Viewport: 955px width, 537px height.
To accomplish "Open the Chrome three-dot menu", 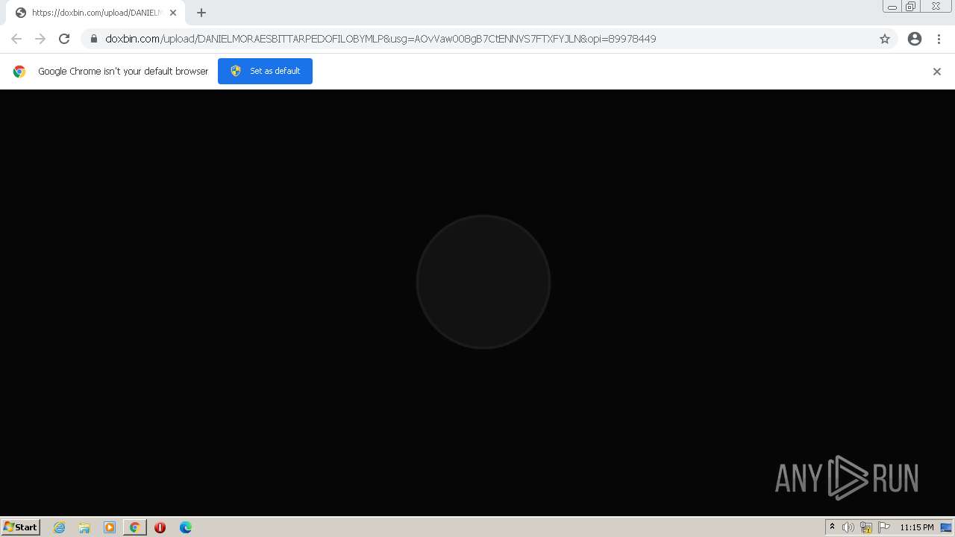I will [x=939, y=39].
